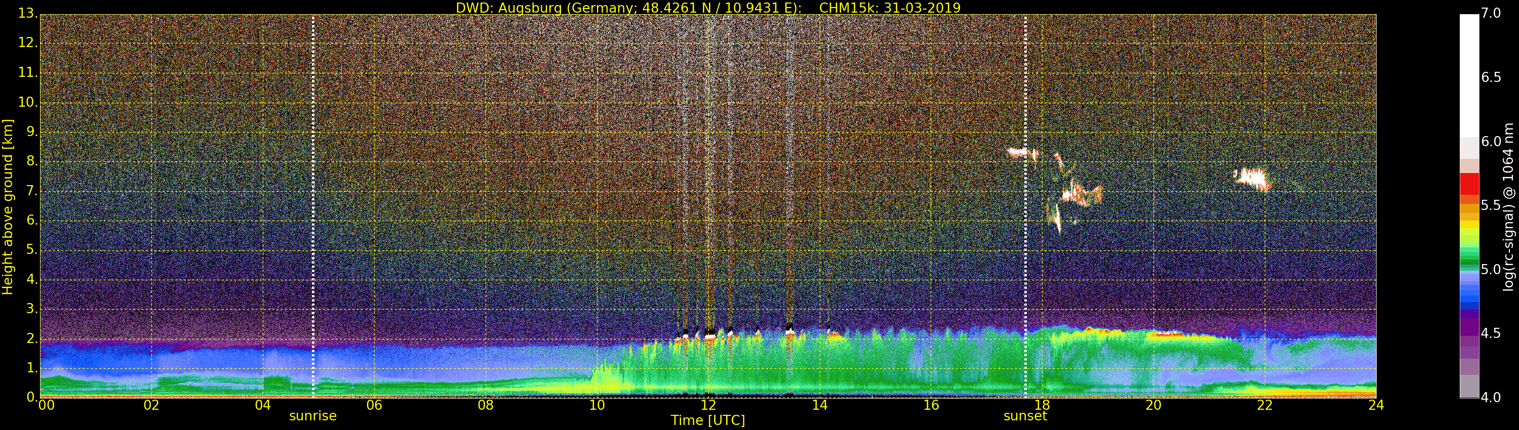Click the 'Height above ground [km]' axis label
The width and height of the screenshot is (1519, 430).
tap(8, 207)
